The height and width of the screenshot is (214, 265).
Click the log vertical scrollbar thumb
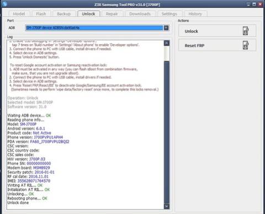click(167, 132)
